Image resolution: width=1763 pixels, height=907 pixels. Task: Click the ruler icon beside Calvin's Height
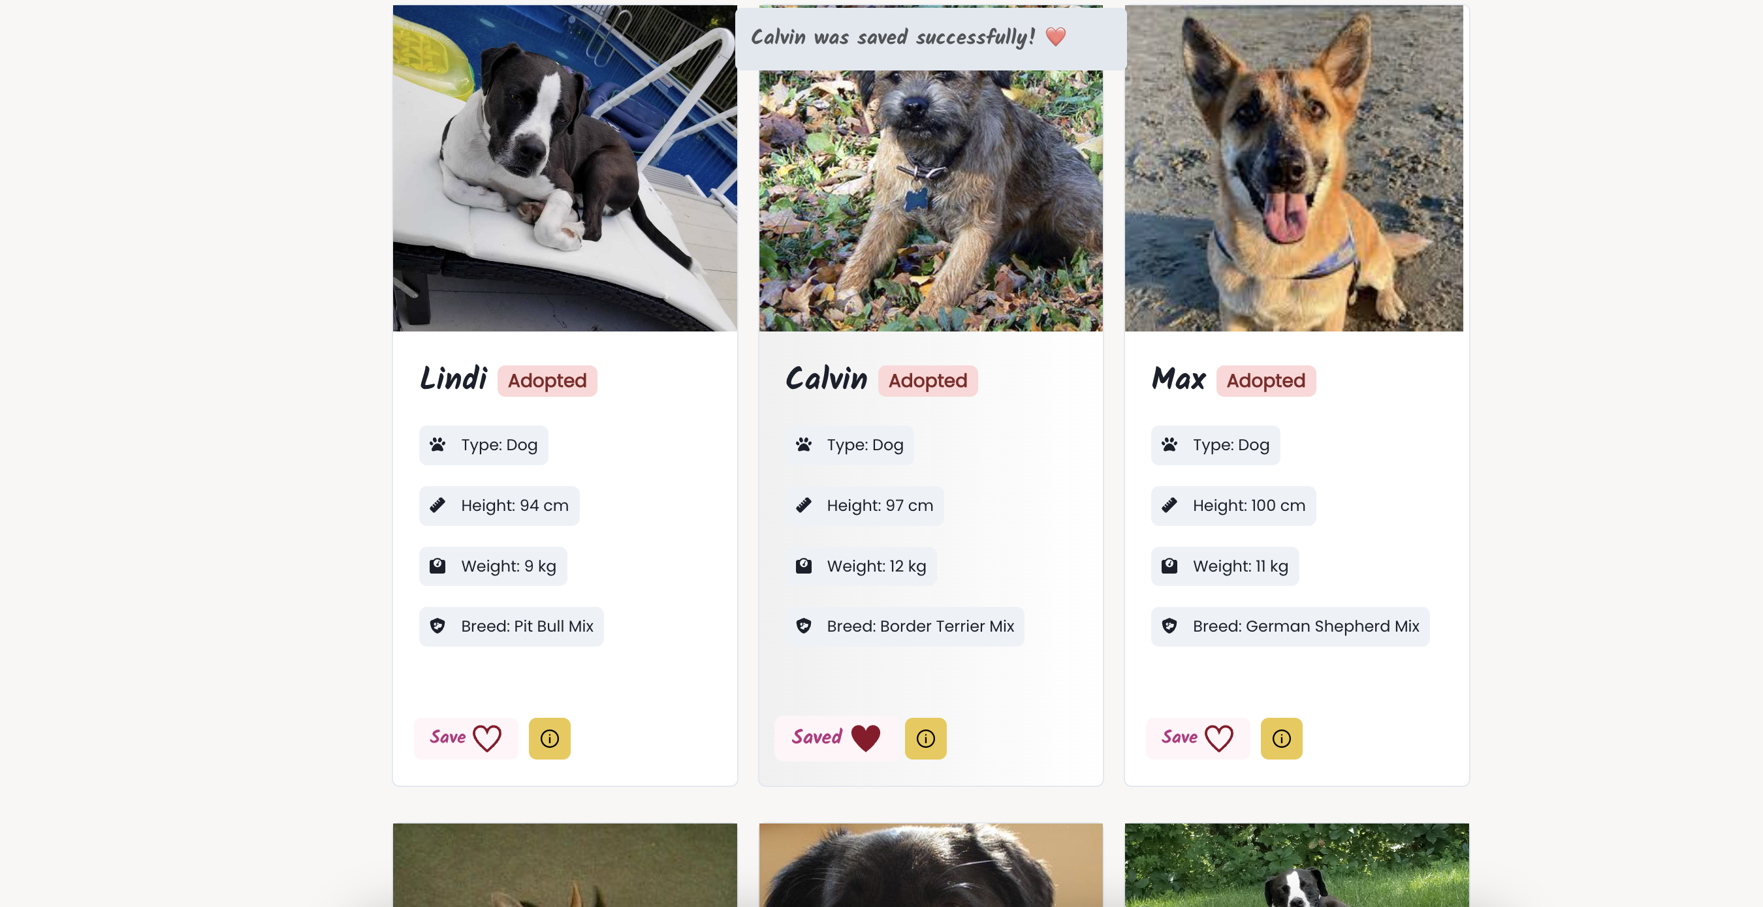(804, 506)
